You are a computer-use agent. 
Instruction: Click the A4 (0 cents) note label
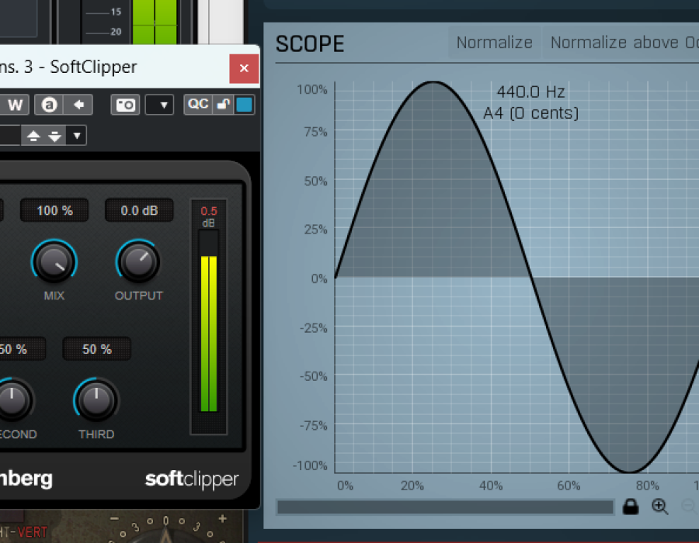pyautogui.click(x=531, y=113)
